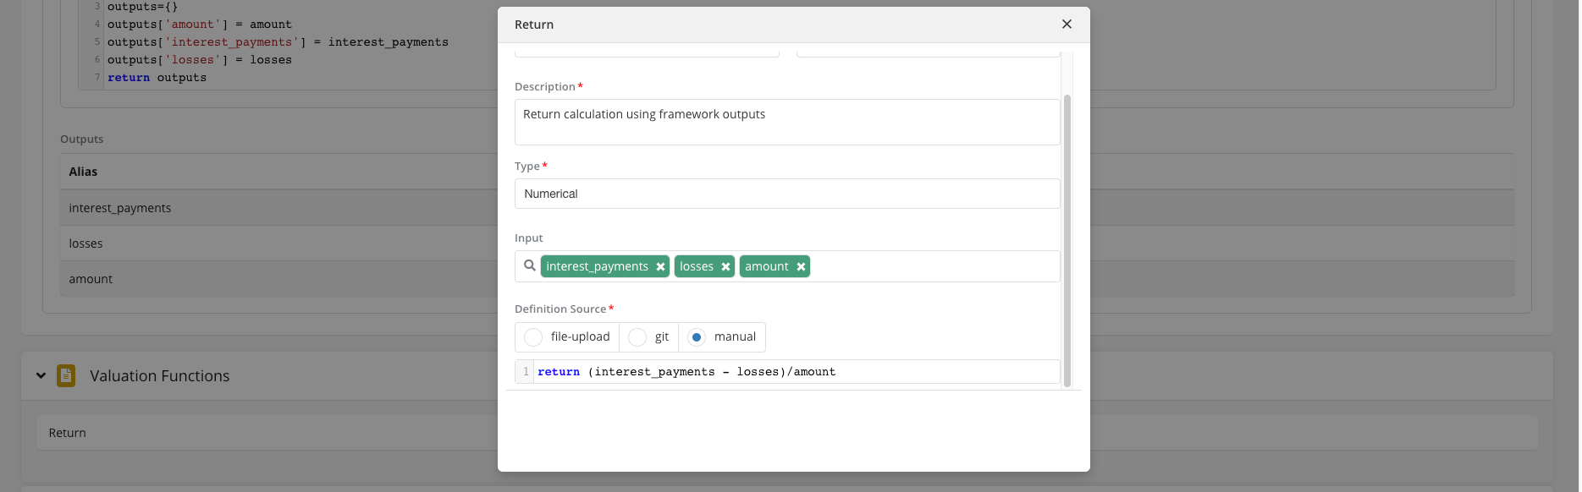Select the losses output row
This screenshot has height=492, width=1582.
coord(254,243)
